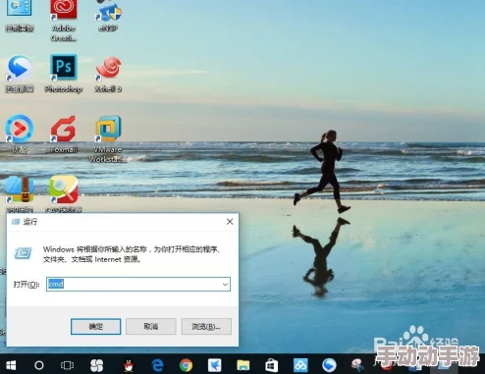This screenshot has width=485, height=374.
Task: Open the Youku player shortcut with red arrow
Action: (19, 134)
